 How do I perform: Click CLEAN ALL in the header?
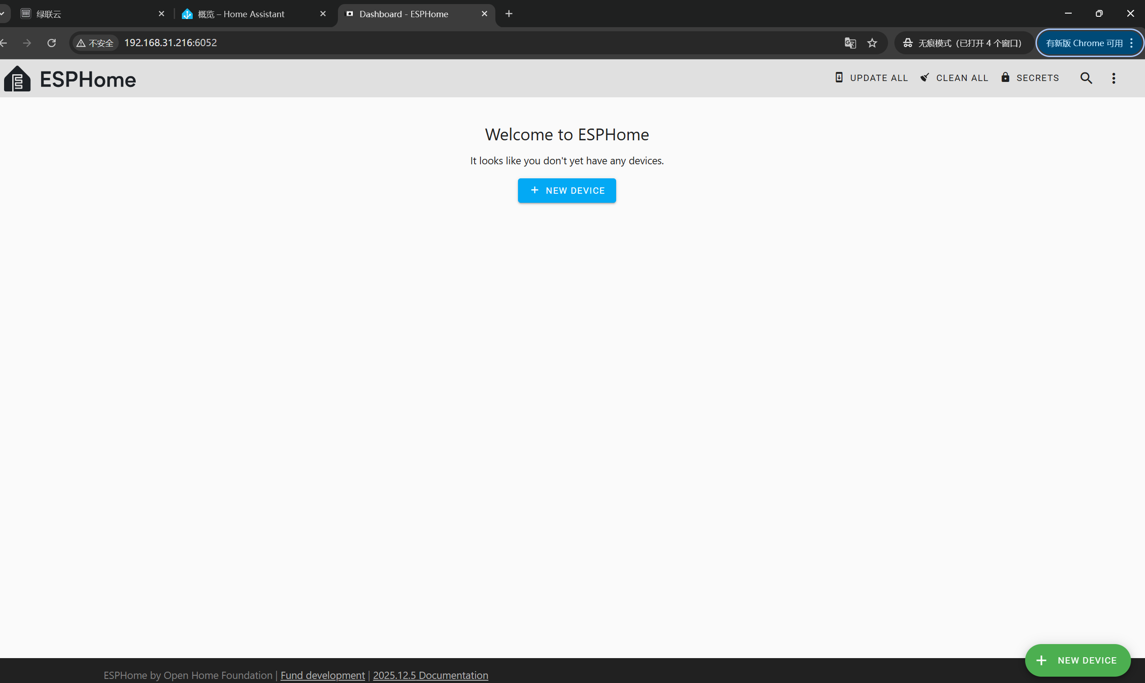coord(954,78)
